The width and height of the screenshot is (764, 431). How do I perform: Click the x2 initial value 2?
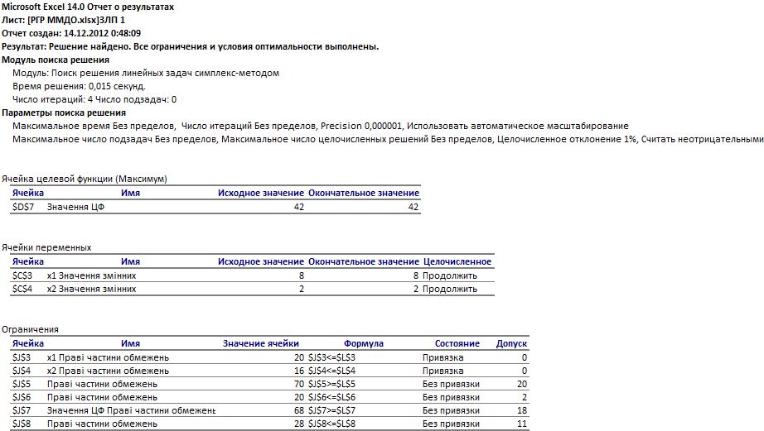302,289
